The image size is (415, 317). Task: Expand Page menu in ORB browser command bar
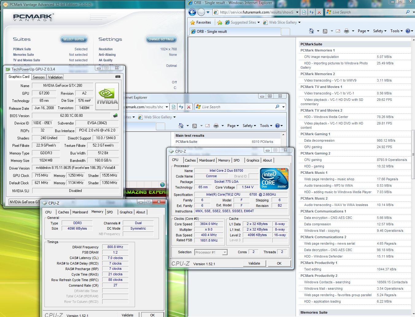363,31
